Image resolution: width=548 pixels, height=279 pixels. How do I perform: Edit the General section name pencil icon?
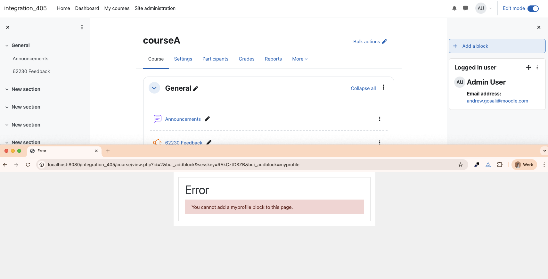[x=196, y=89]
